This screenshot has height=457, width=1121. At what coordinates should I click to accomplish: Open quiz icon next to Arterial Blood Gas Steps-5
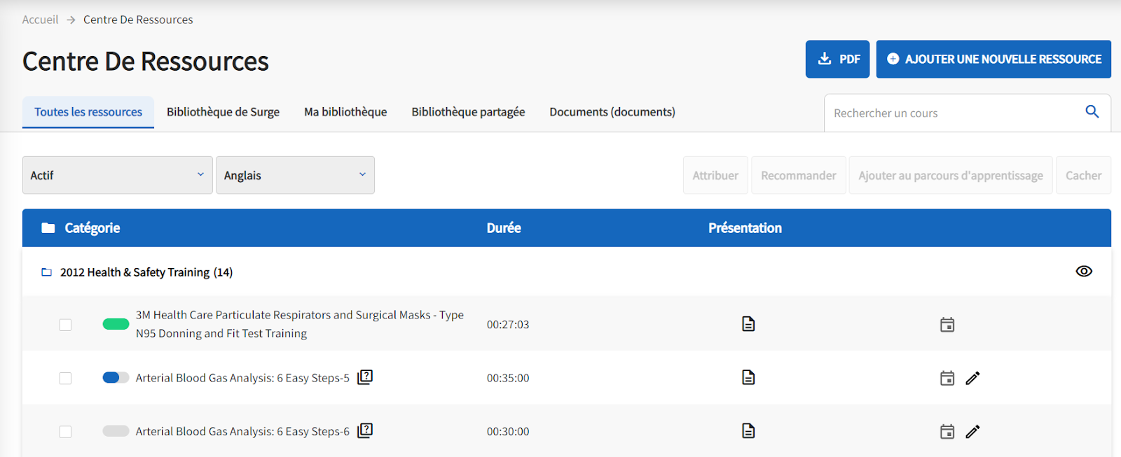(x=365, y=377)
